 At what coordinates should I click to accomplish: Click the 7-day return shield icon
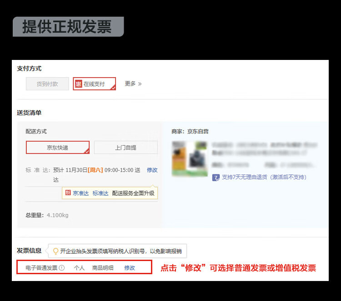(x=216, y=178)
